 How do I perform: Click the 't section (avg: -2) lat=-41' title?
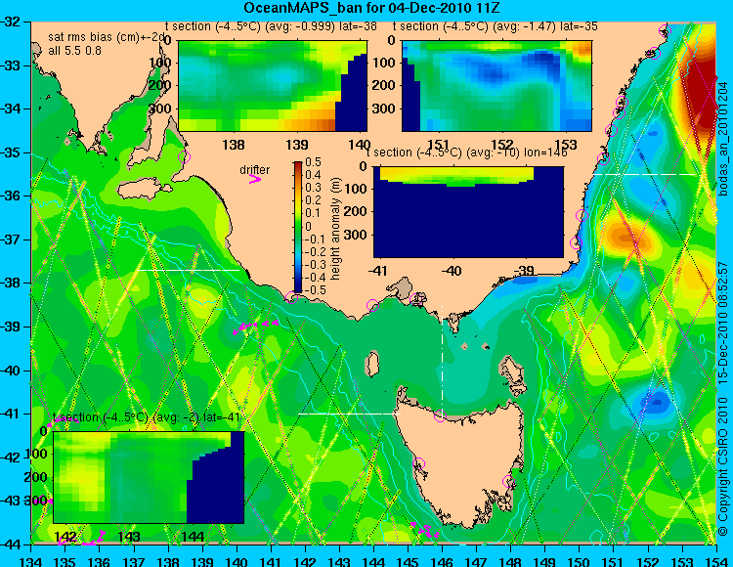147,417
